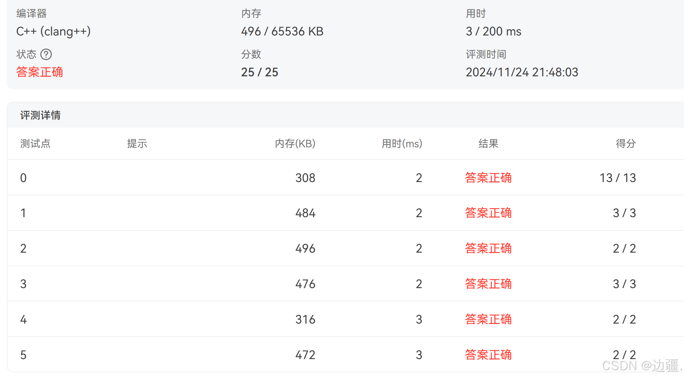The image size is (684, 377).
Task: Click the 内存 label in summary
Action: pos(251,14)
